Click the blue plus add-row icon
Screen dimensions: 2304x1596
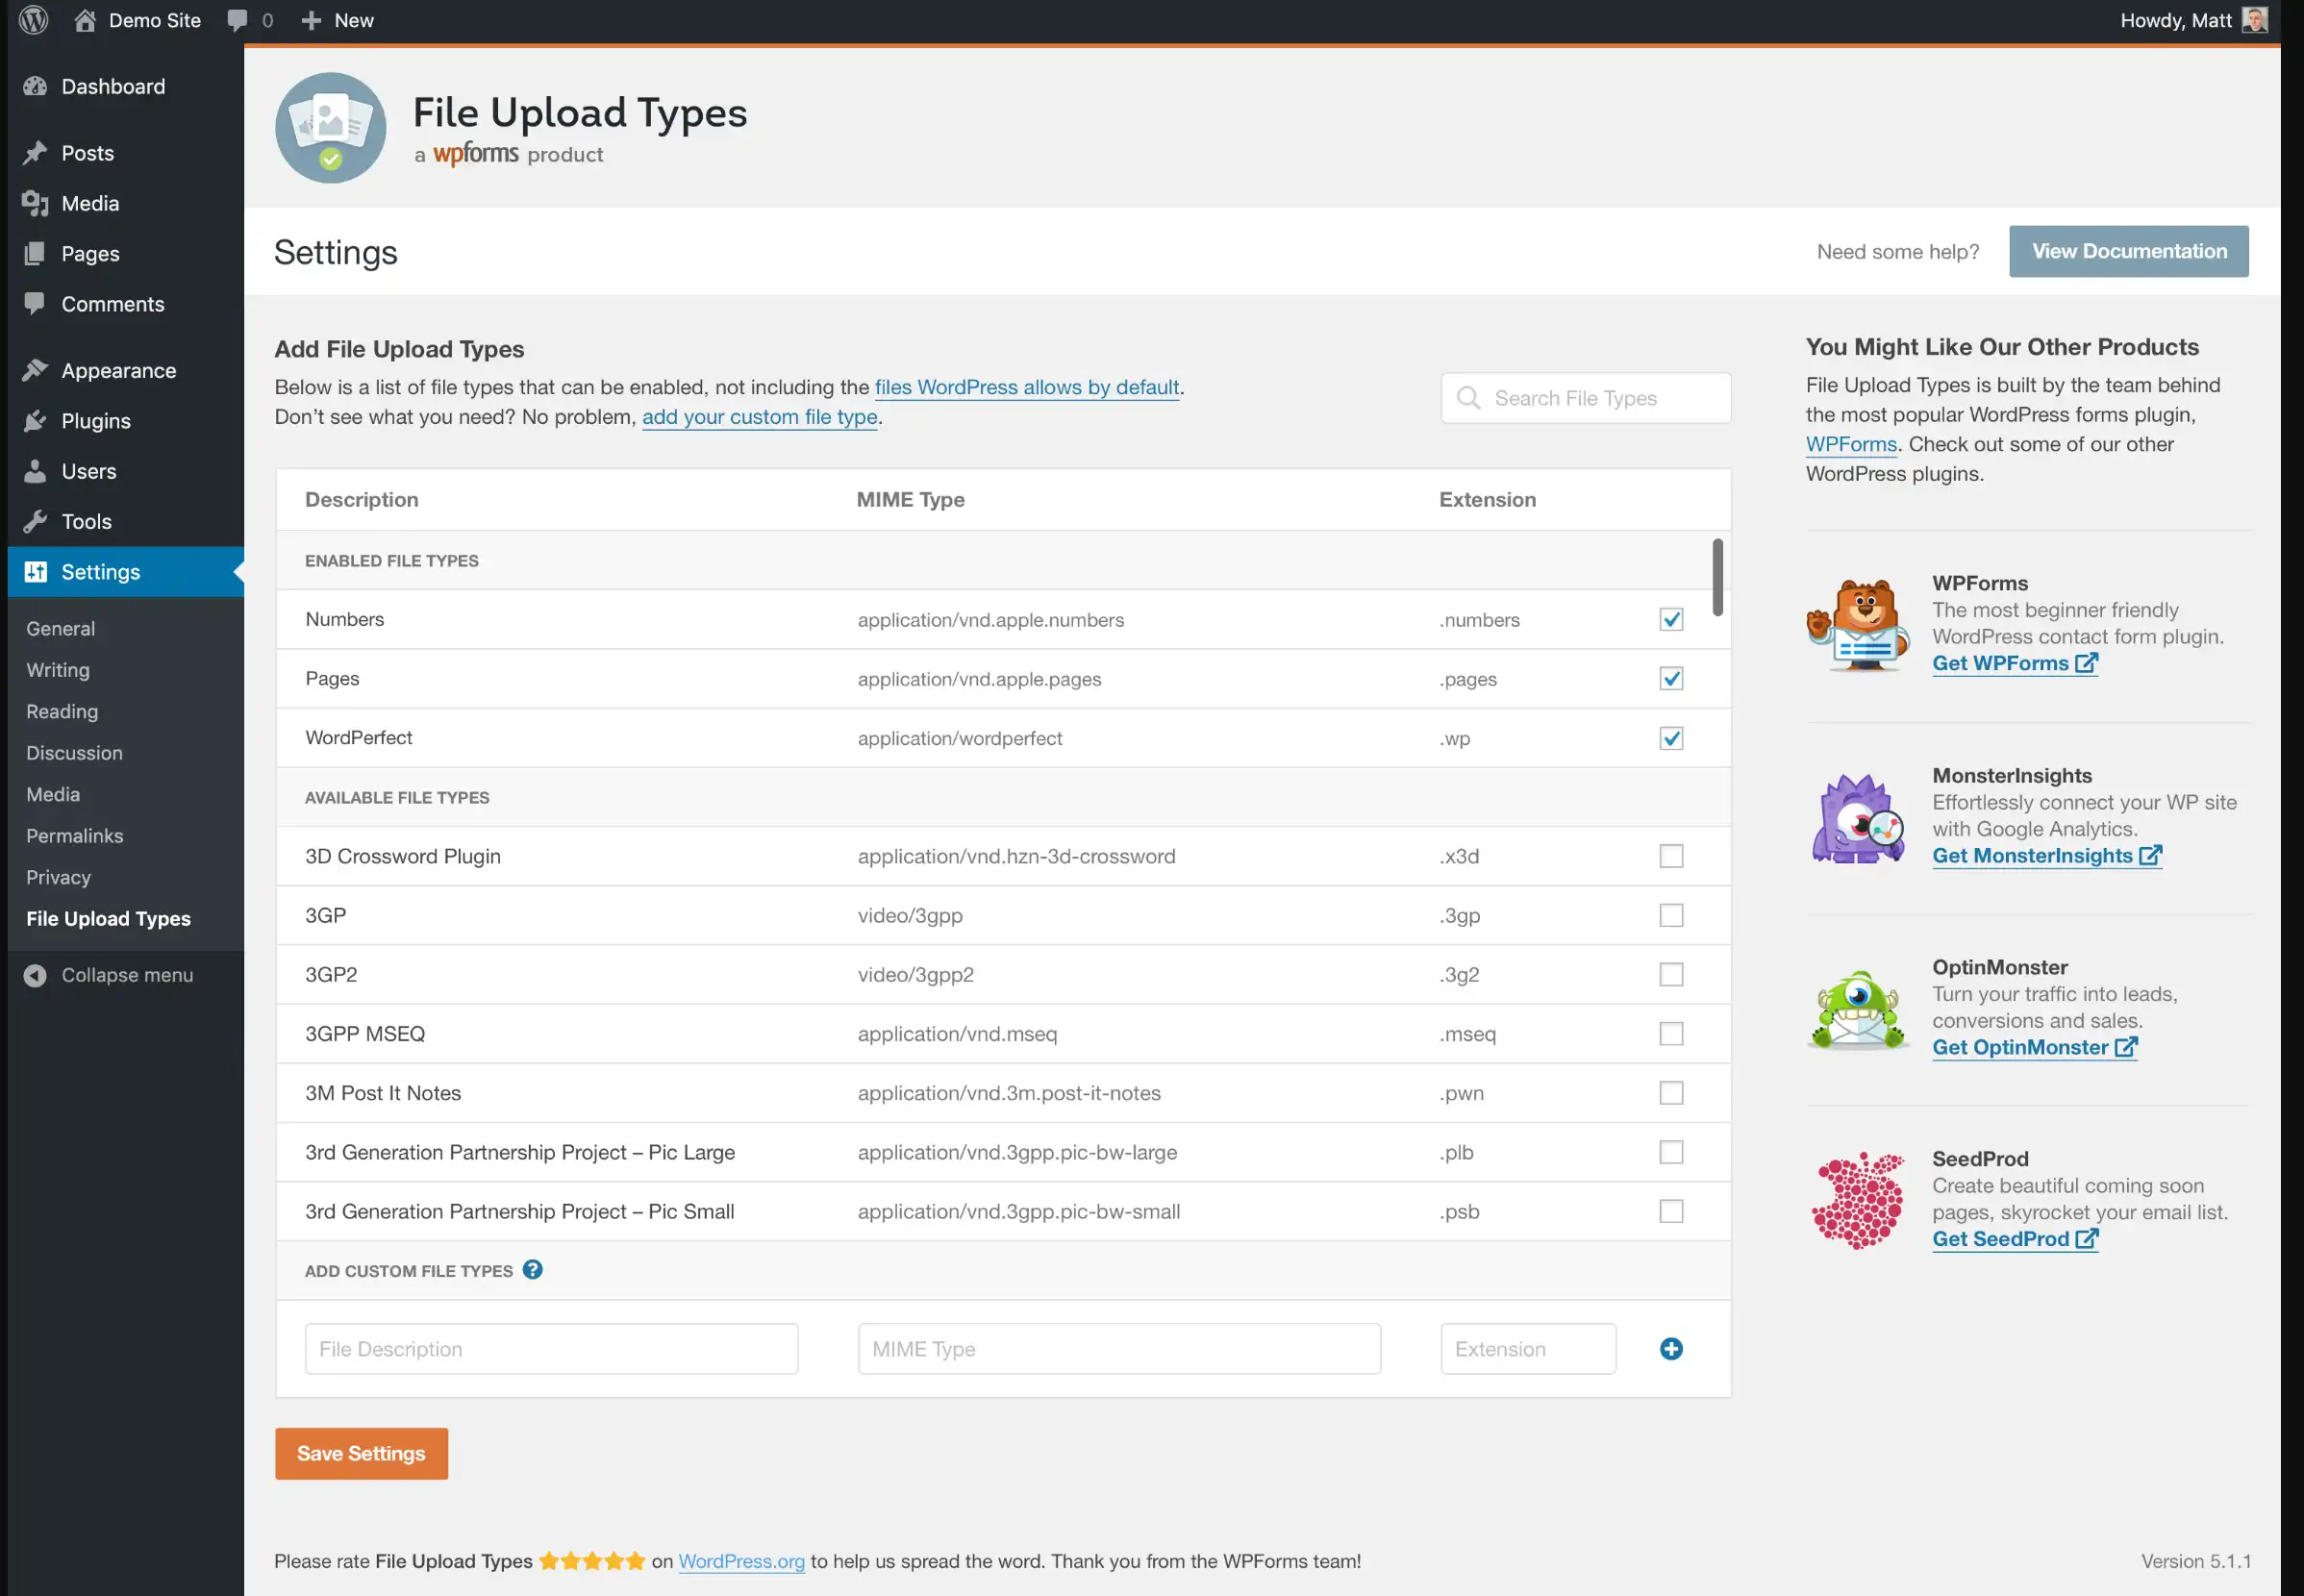pyautogui.click(x=1671, y=1349)
